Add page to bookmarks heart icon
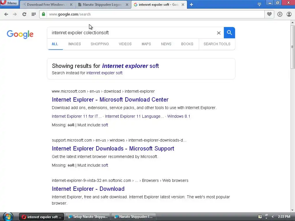 (269, 14)
